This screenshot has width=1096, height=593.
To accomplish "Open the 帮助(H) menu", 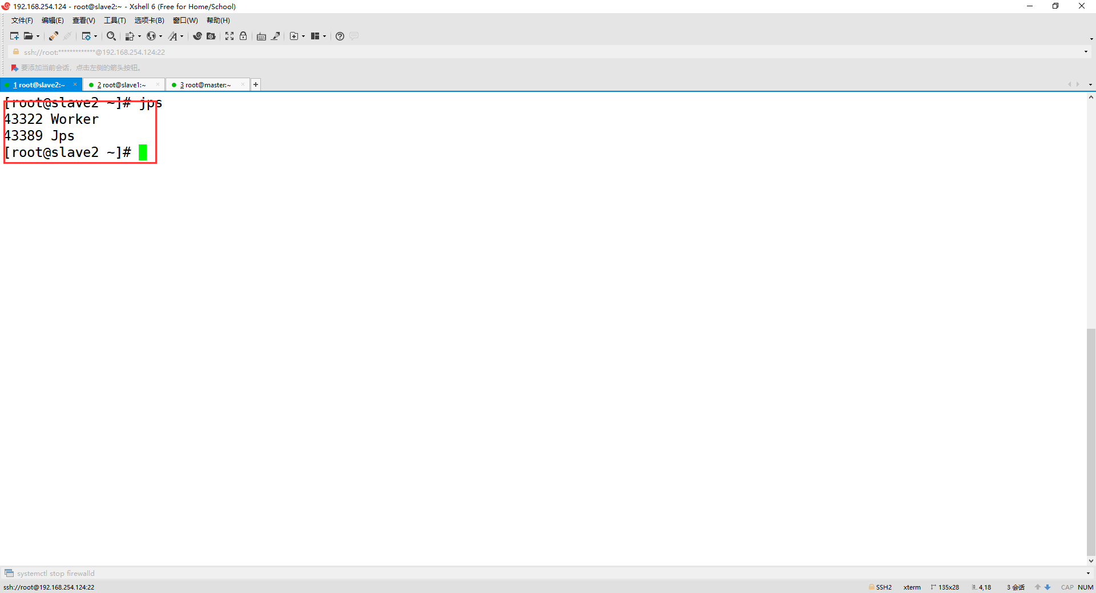I will pyautogui.click(x=218, y=21).
